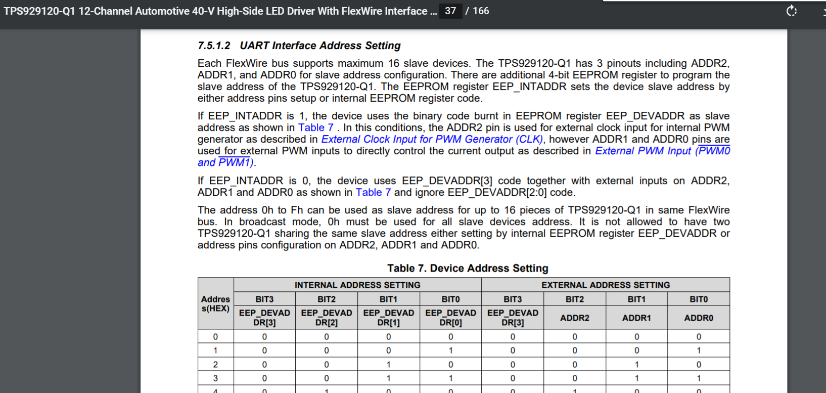Screen dimensions: 826x393
Task: Click 'BIT0' header under EXTERNAL ADDRESS SETTING
Action: pos(699,299)
